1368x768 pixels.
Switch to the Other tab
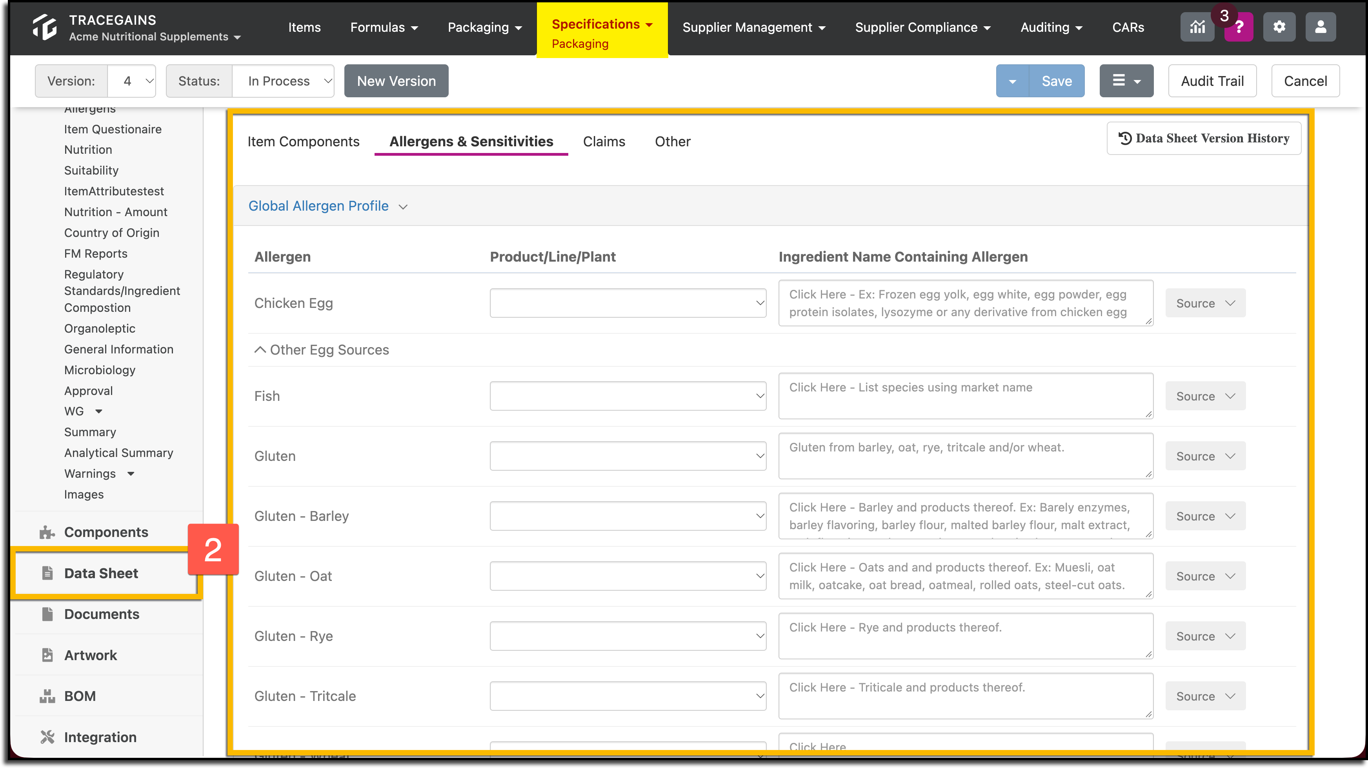[x=672, y=142]
